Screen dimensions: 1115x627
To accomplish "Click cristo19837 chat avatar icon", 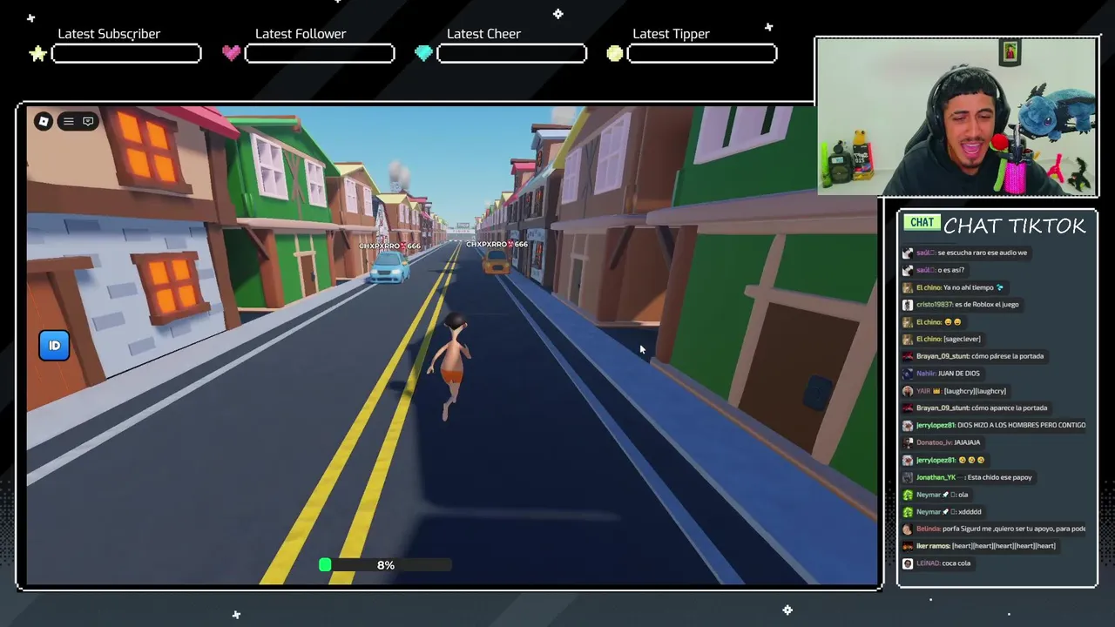I will pyautogui.click(x=908, y=305).
